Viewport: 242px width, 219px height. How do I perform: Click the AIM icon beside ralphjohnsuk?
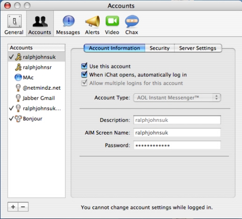pyautogui.click(x=18, y=57)
